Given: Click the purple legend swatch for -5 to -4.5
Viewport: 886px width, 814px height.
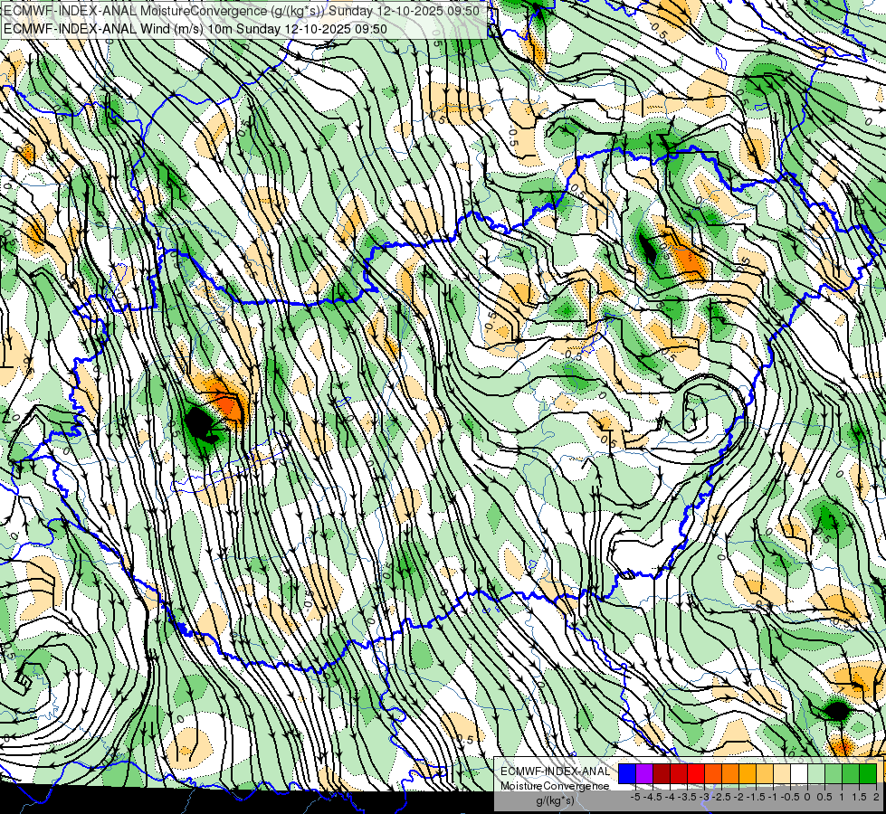Looking at the screenshot, I should point(644,774).
